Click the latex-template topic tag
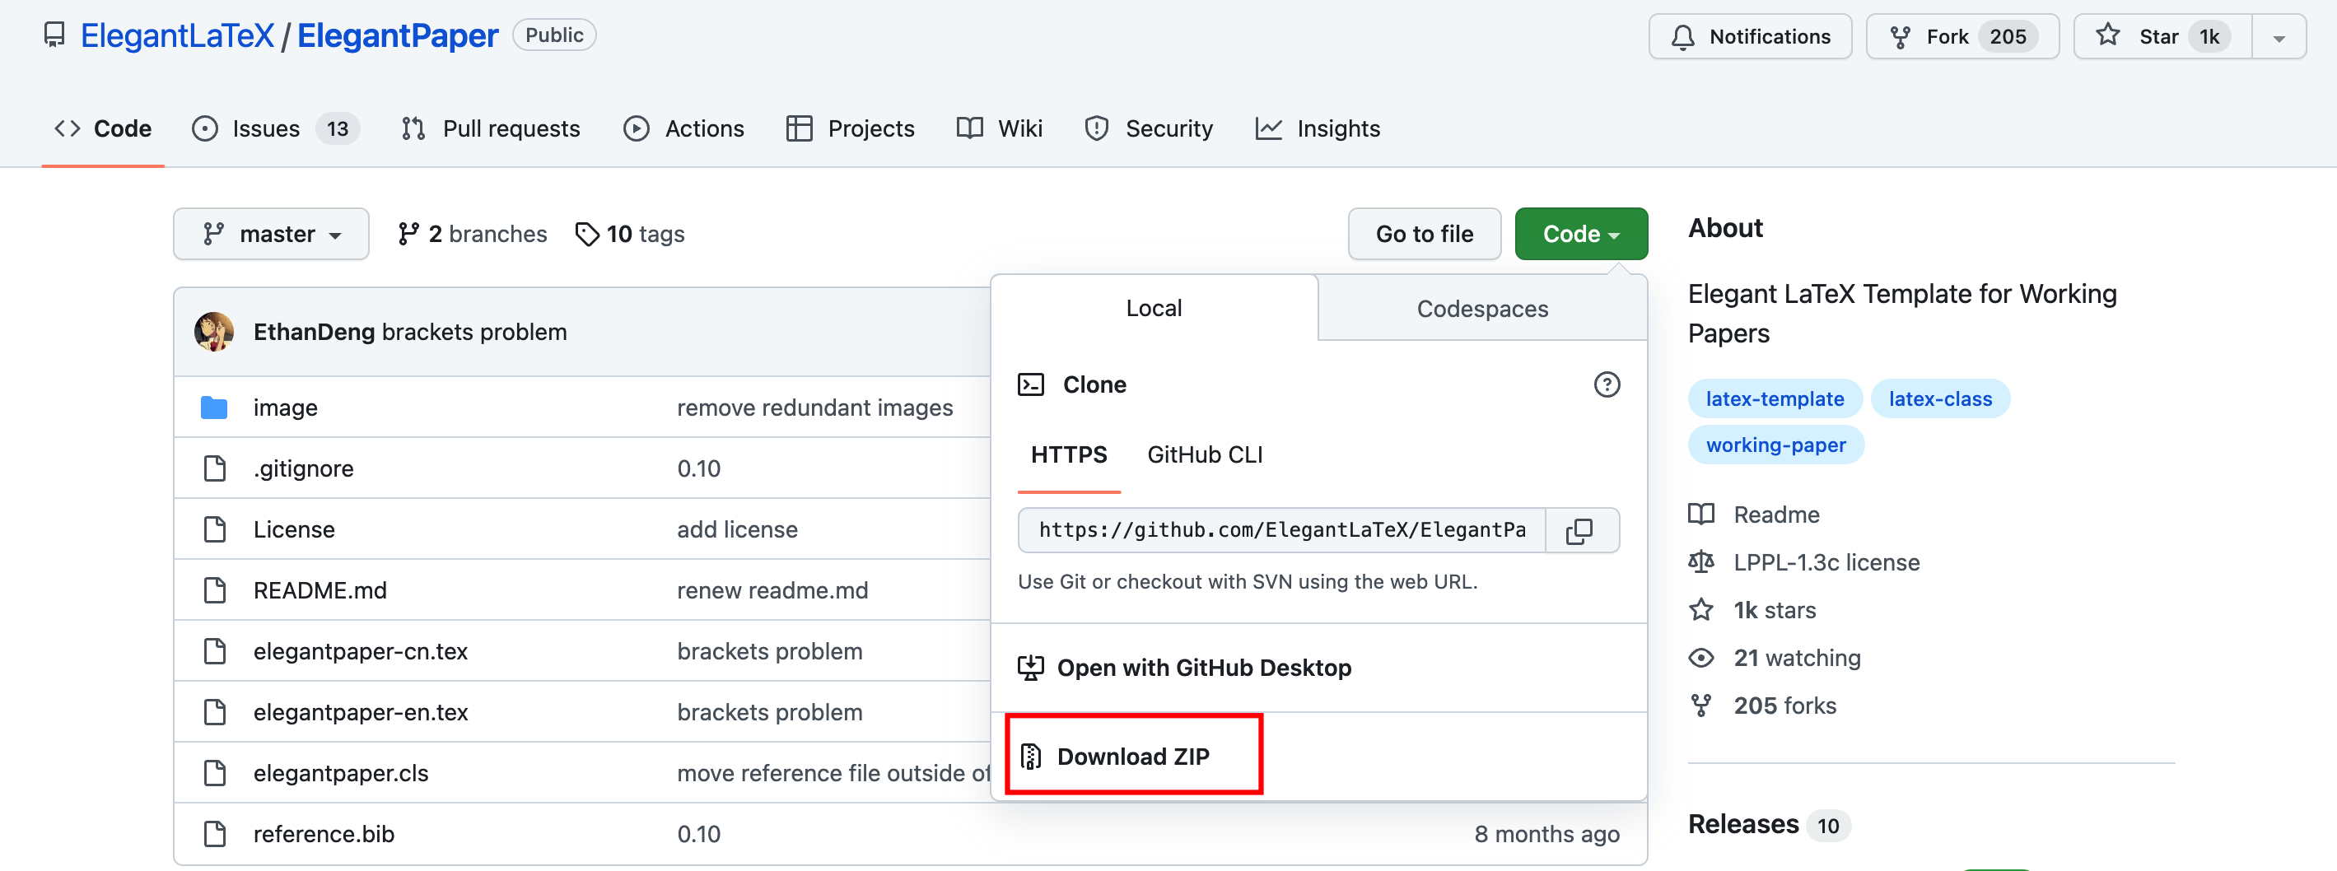The width and height of the screenshot is (2337, 871). point(1774,399)
